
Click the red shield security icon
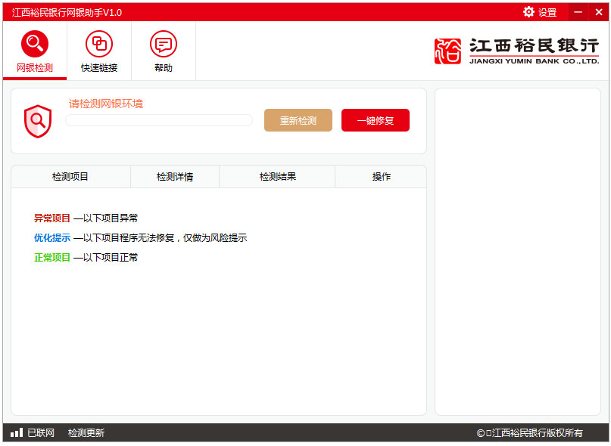tap(37, 121)
